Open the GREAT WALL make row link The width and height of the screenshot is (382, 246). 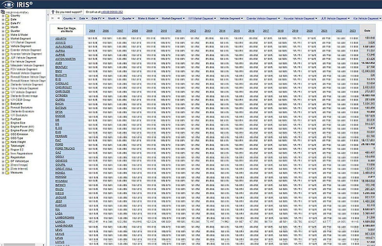63,169
